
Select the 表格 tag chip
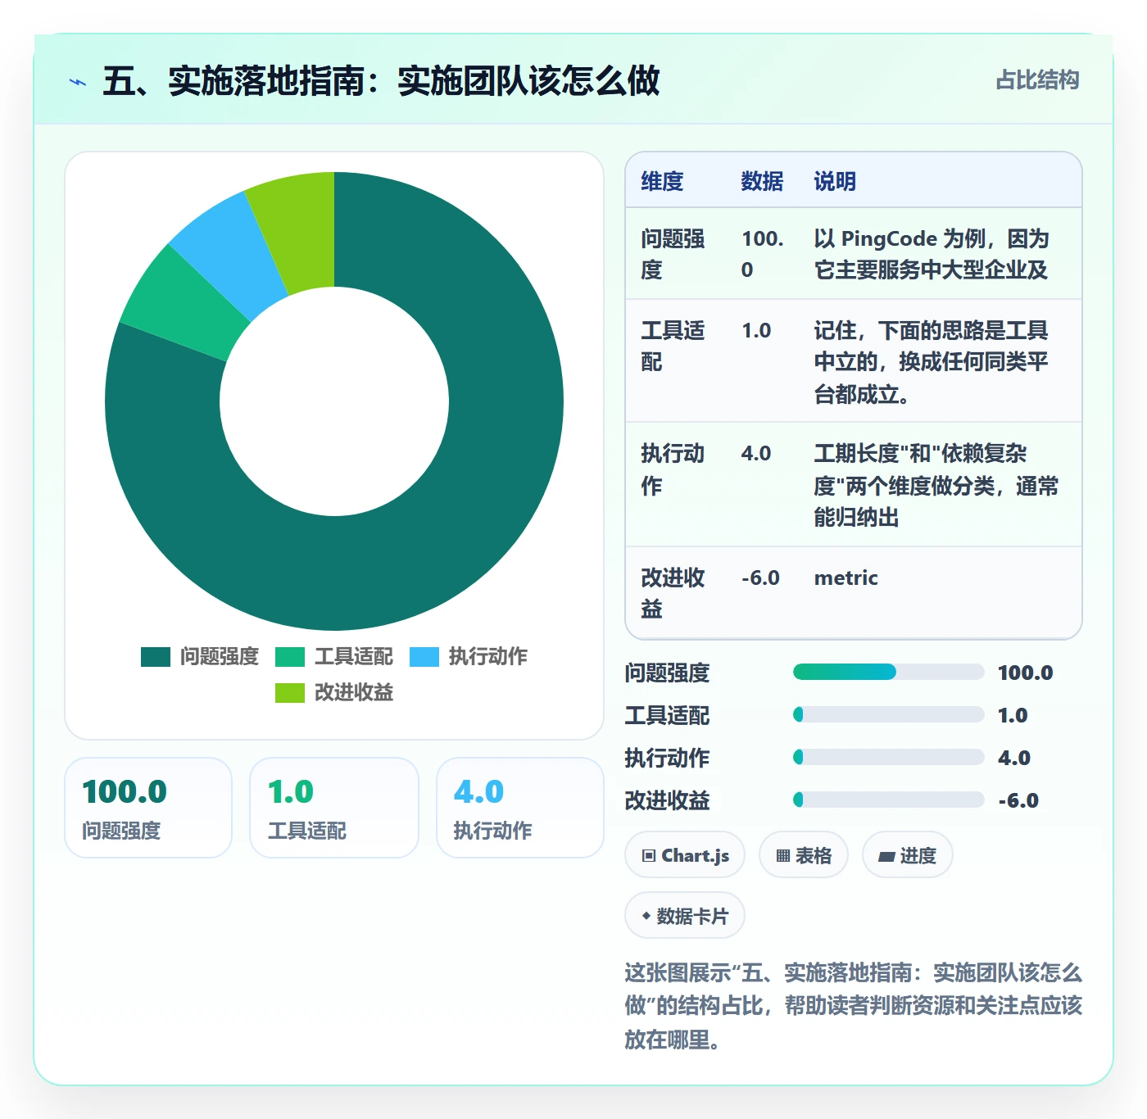[x=804, y=855]
